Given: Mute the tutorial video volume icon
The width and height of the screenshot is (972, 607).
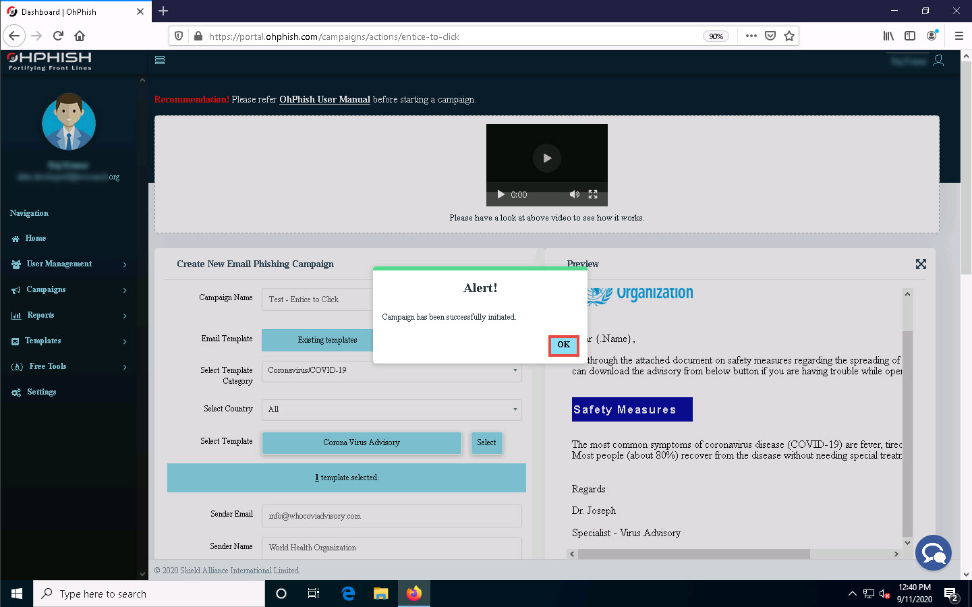Looking at the screenshot, I should pyautogui.click(x=574, y=194).
